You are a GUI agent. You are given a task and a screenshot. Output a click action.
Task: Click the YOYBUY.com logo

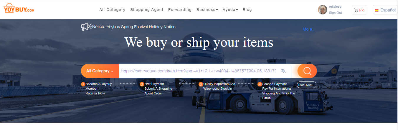click(19, 9)
